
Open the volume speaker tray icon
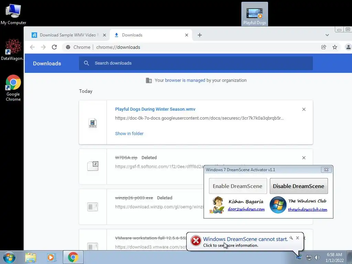[317, 257]
